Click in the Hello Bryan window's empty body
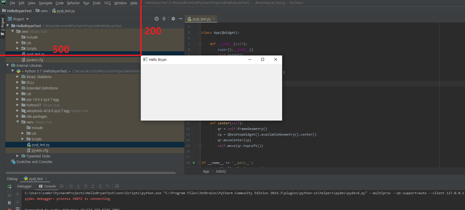 (x=211, y=92)
